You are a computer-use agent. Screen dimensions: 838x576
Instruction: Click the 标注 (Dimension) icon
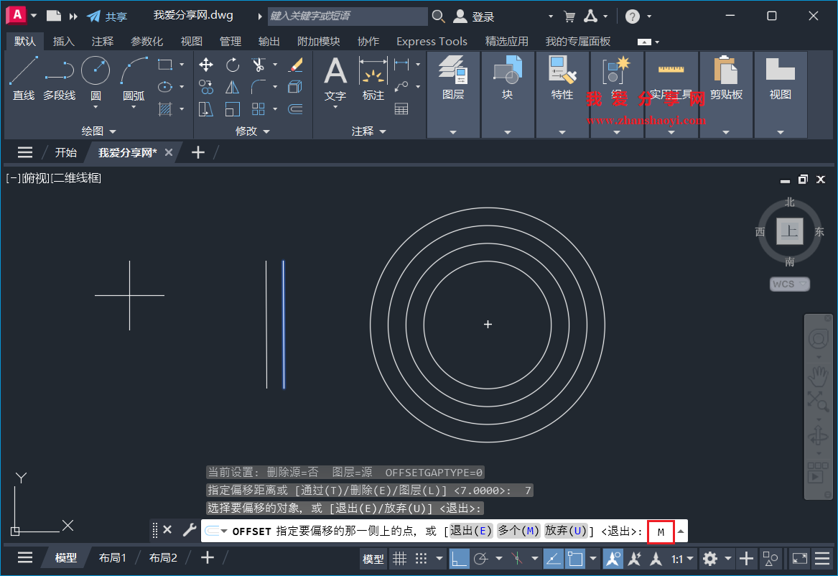pyautogui.click(x=373, y=72)
